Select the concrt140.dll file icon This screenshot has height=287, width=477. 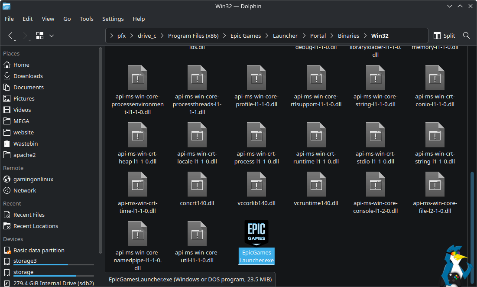point(197,184)
